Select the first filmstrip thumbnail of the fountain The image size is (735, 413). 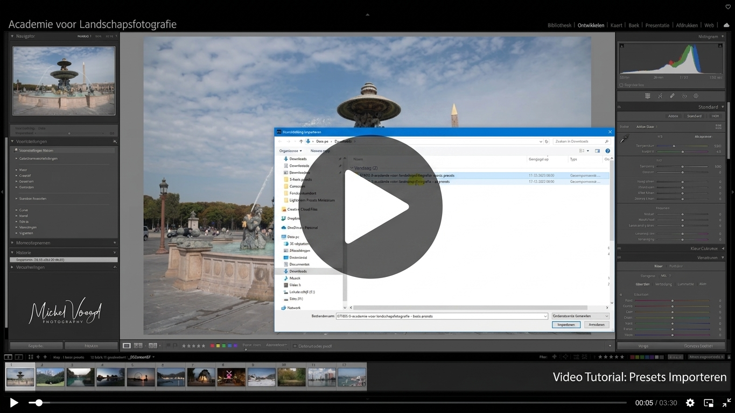click(20, 376)
